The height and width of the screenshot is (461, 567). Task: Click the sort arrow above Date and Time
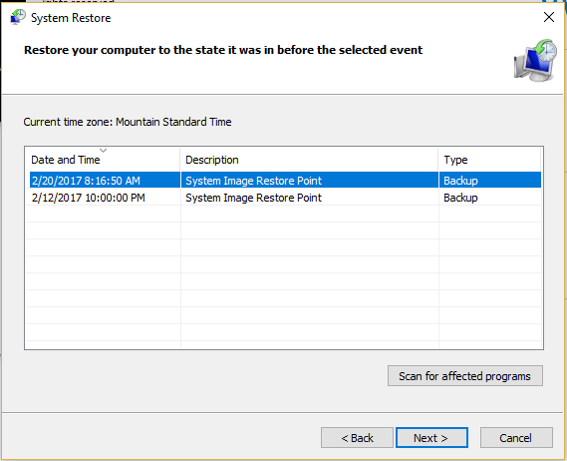103,150
